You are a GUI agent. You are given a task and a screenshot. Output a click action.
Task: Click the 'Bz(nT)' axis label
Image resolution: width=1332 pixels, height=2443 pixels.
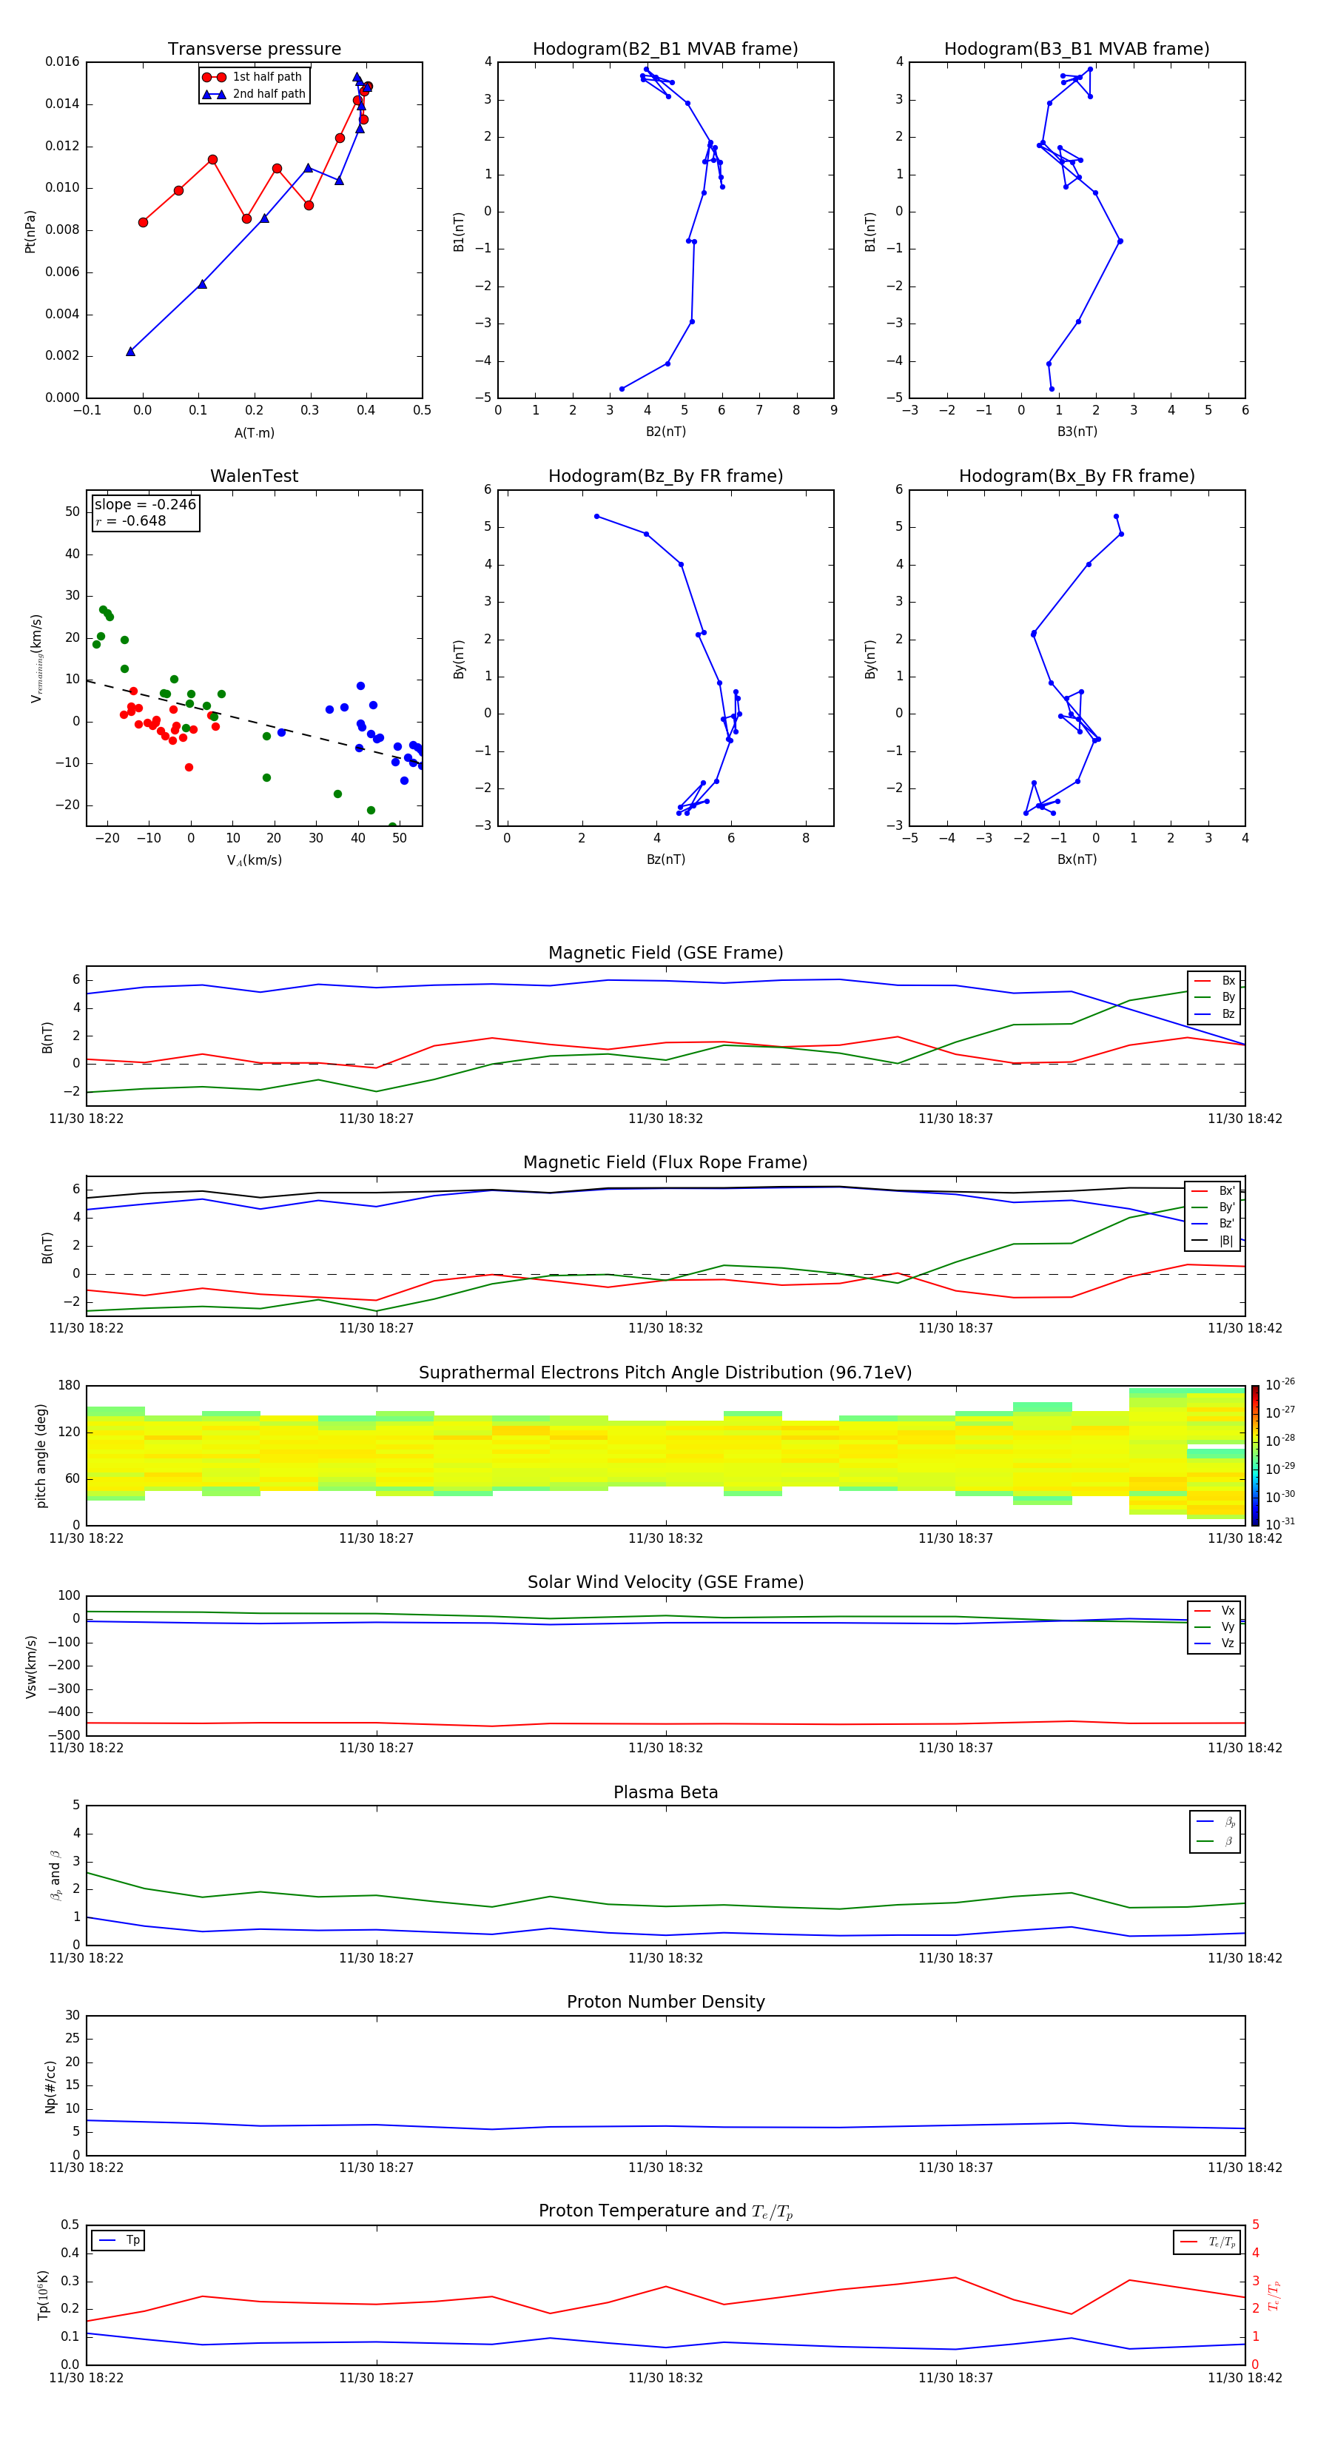click(x=665, y=859)
